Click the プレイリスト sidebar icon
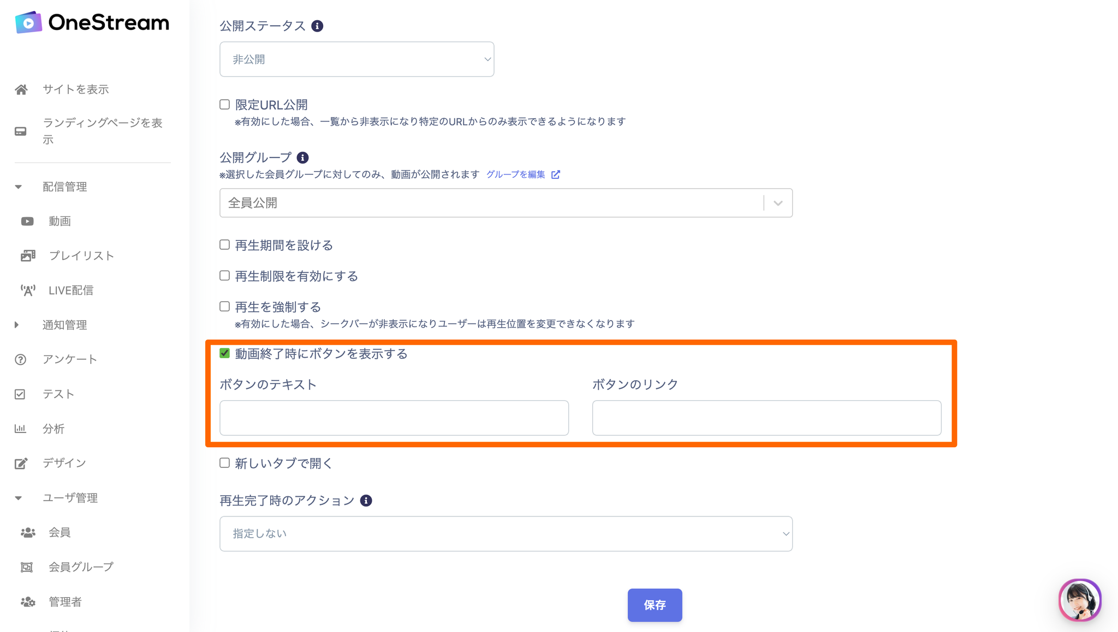 28,256
